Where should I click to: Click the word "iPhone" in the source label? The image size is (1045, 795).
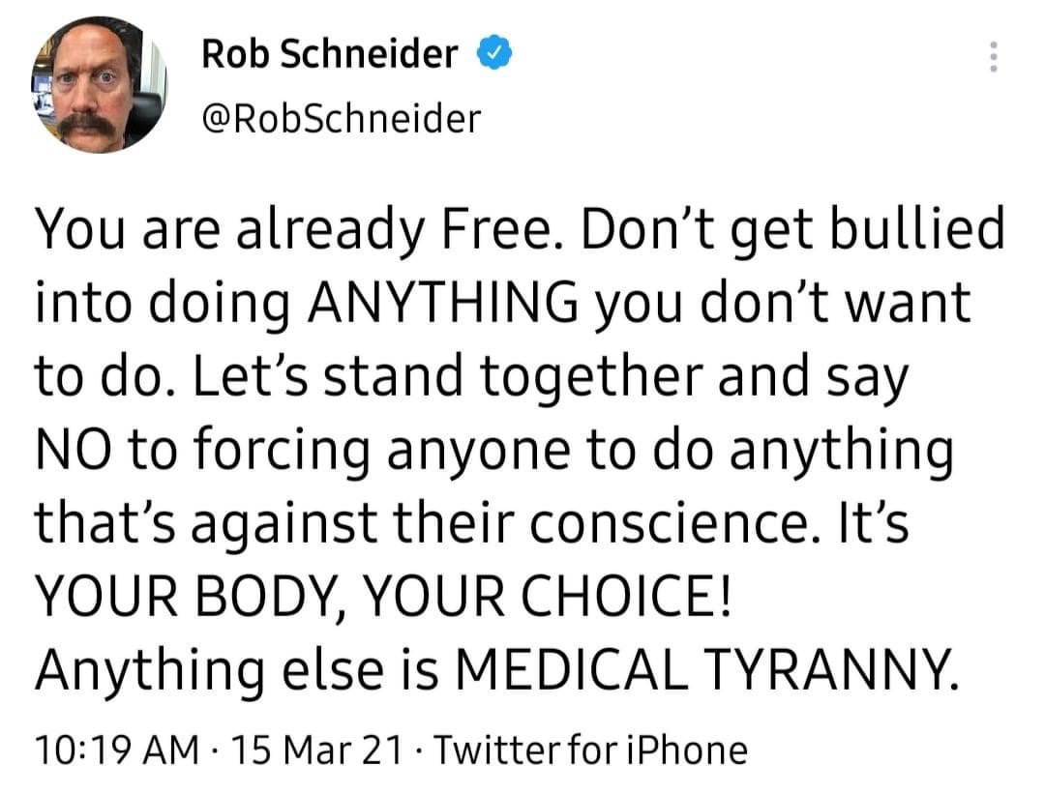(x=688, y=750)
